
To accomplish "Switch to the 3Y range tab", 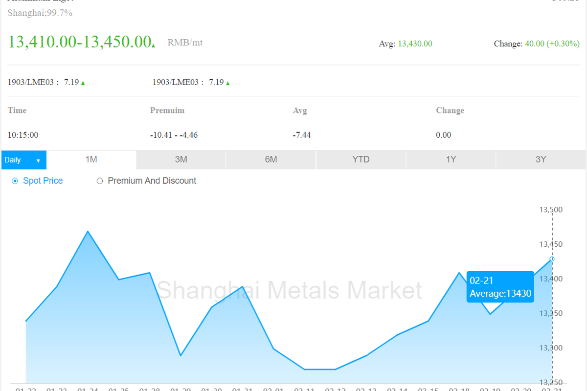I will click(x=541, y=160).
